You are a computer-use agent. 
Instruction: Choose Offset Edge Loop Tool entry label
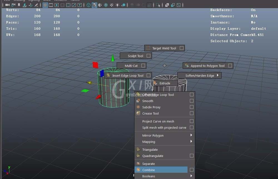point(158,95)
